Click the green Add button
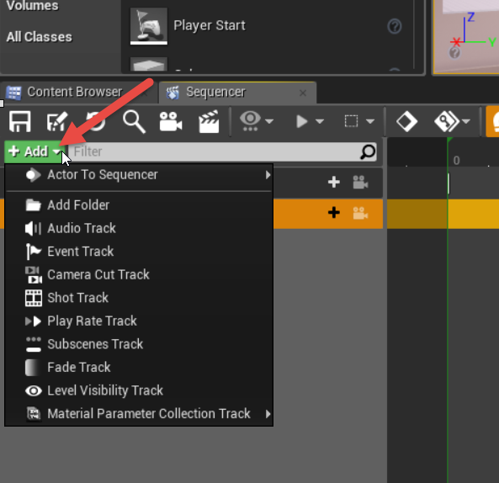Image resolution: width=499 pixels, height=483 pixels. click(x=34, y=151)
